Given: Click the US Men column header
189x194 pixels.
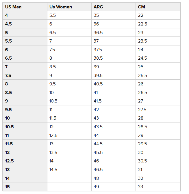Looking at the screenshot, I should pos(13,7).
